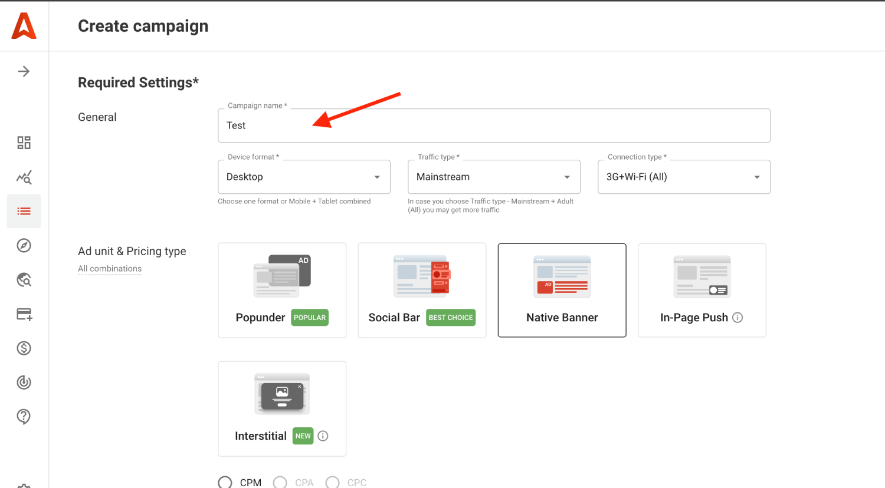Open the dashboard grid icon
Image resolution: width=885 pixels, height=488 pixels.
click(24, 143)
